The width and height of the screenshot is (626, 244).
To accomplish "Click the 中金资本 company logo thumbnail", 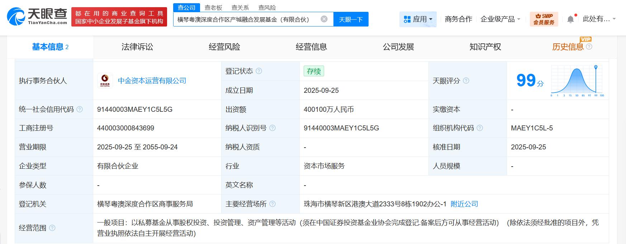I will (x=105, y=81).
